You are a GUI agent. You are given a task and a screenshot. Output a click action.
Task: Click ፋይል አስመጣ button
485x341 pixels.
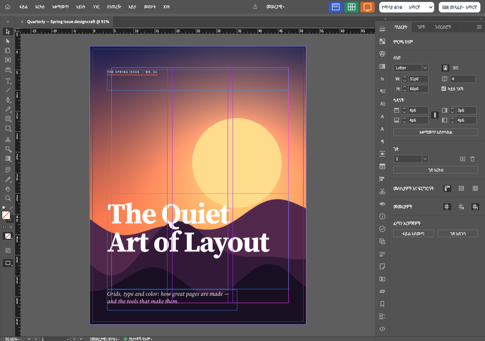pos(414,233)
